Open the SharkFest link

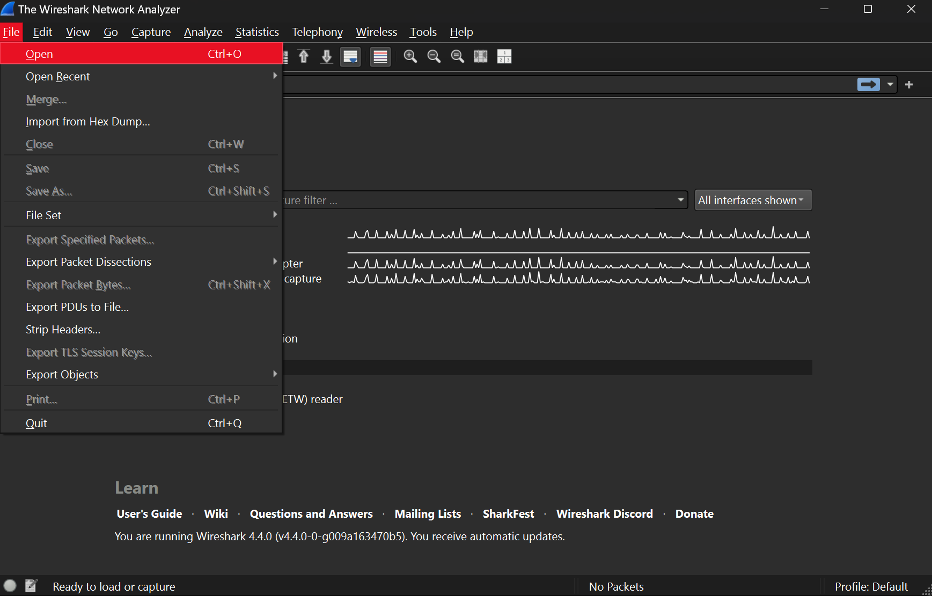click(508, 513)
